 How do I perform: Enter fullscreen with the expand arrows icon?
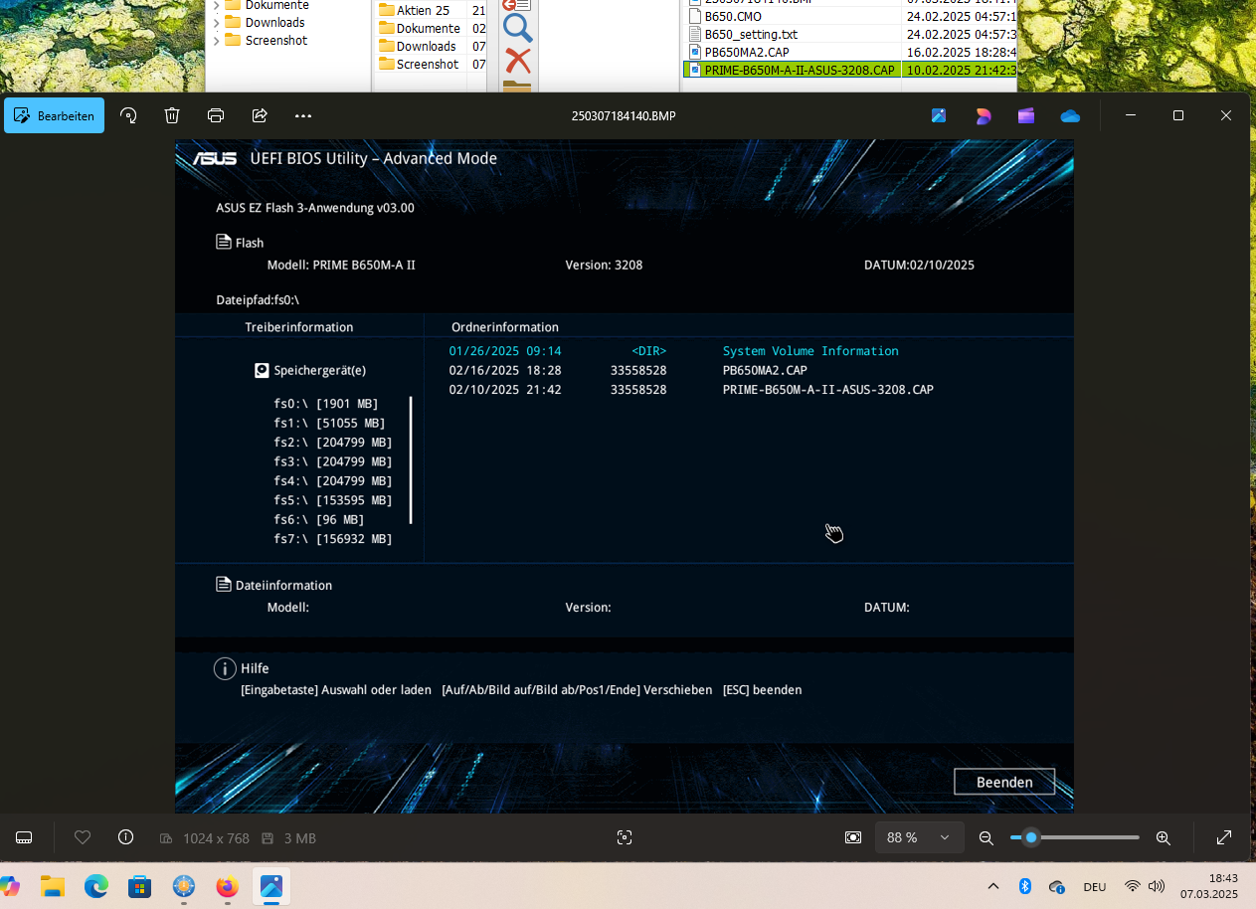coord(1224,837)
